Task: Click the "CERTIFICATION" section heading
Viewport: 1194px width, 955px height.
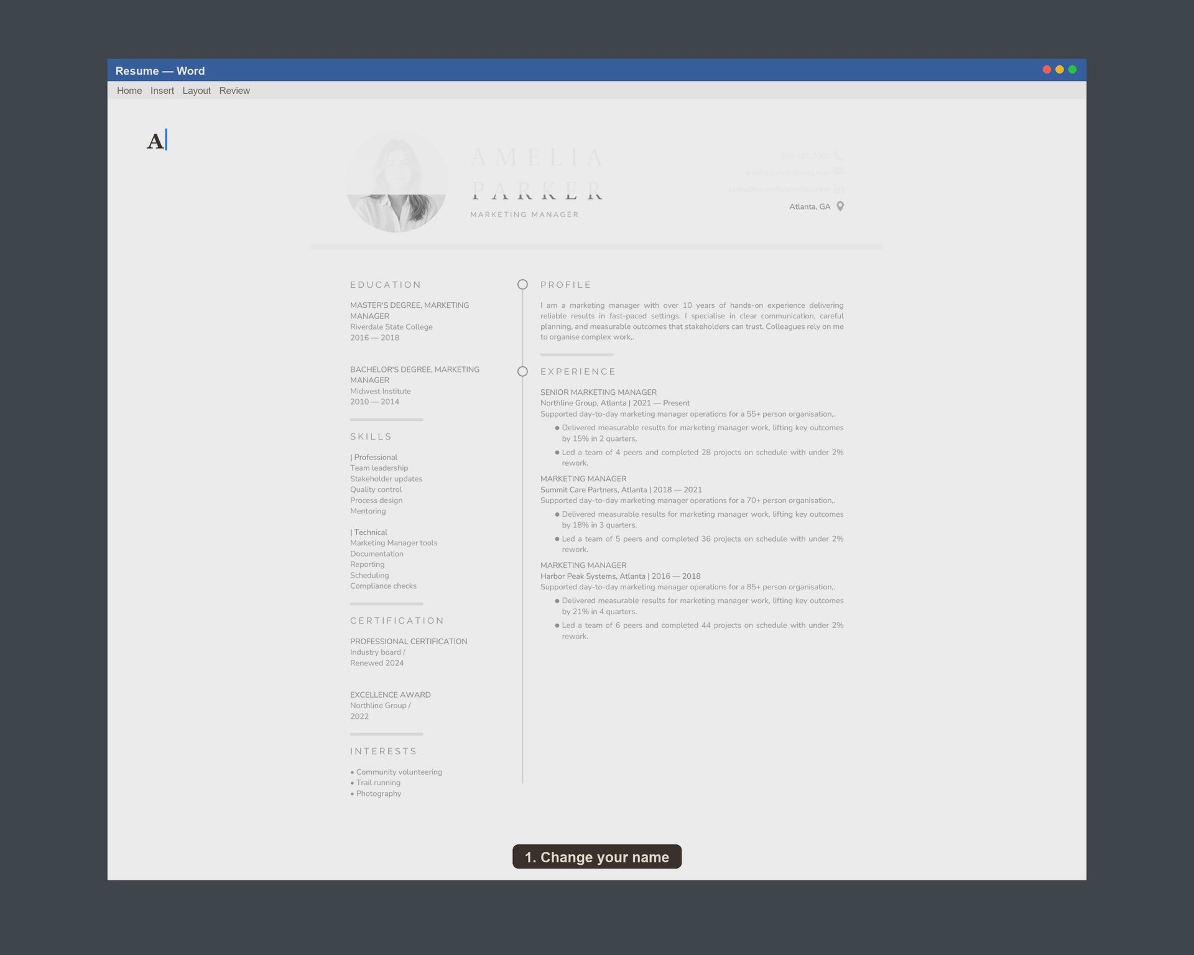Action: coord(397,621)
